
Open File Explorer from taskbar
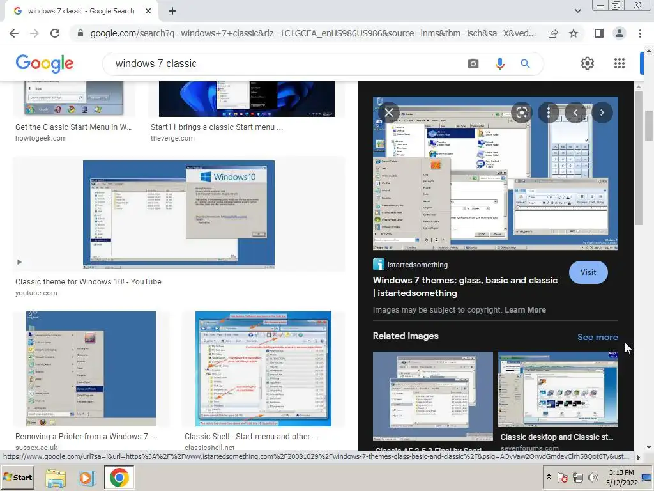pos(56,478)
